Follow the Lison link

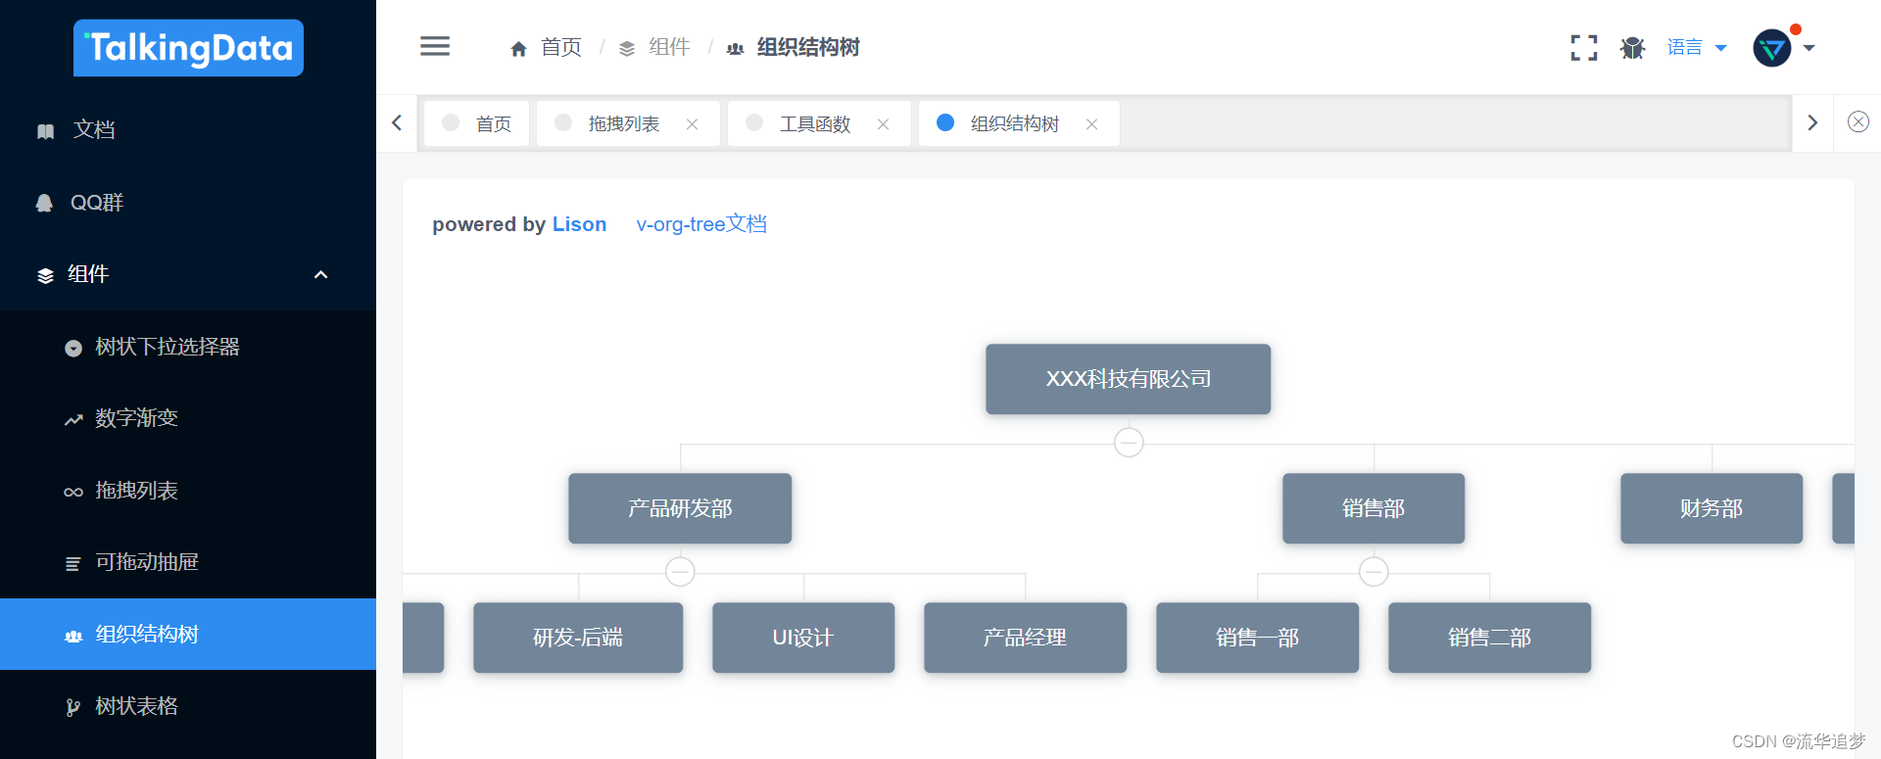(579, 224)
